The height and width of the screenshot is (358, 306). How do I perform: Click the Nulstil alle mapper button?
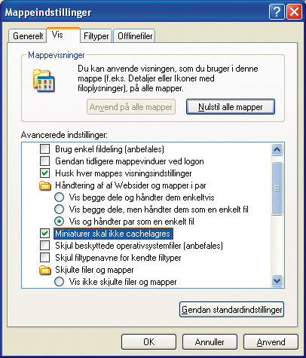coord(231,107)
